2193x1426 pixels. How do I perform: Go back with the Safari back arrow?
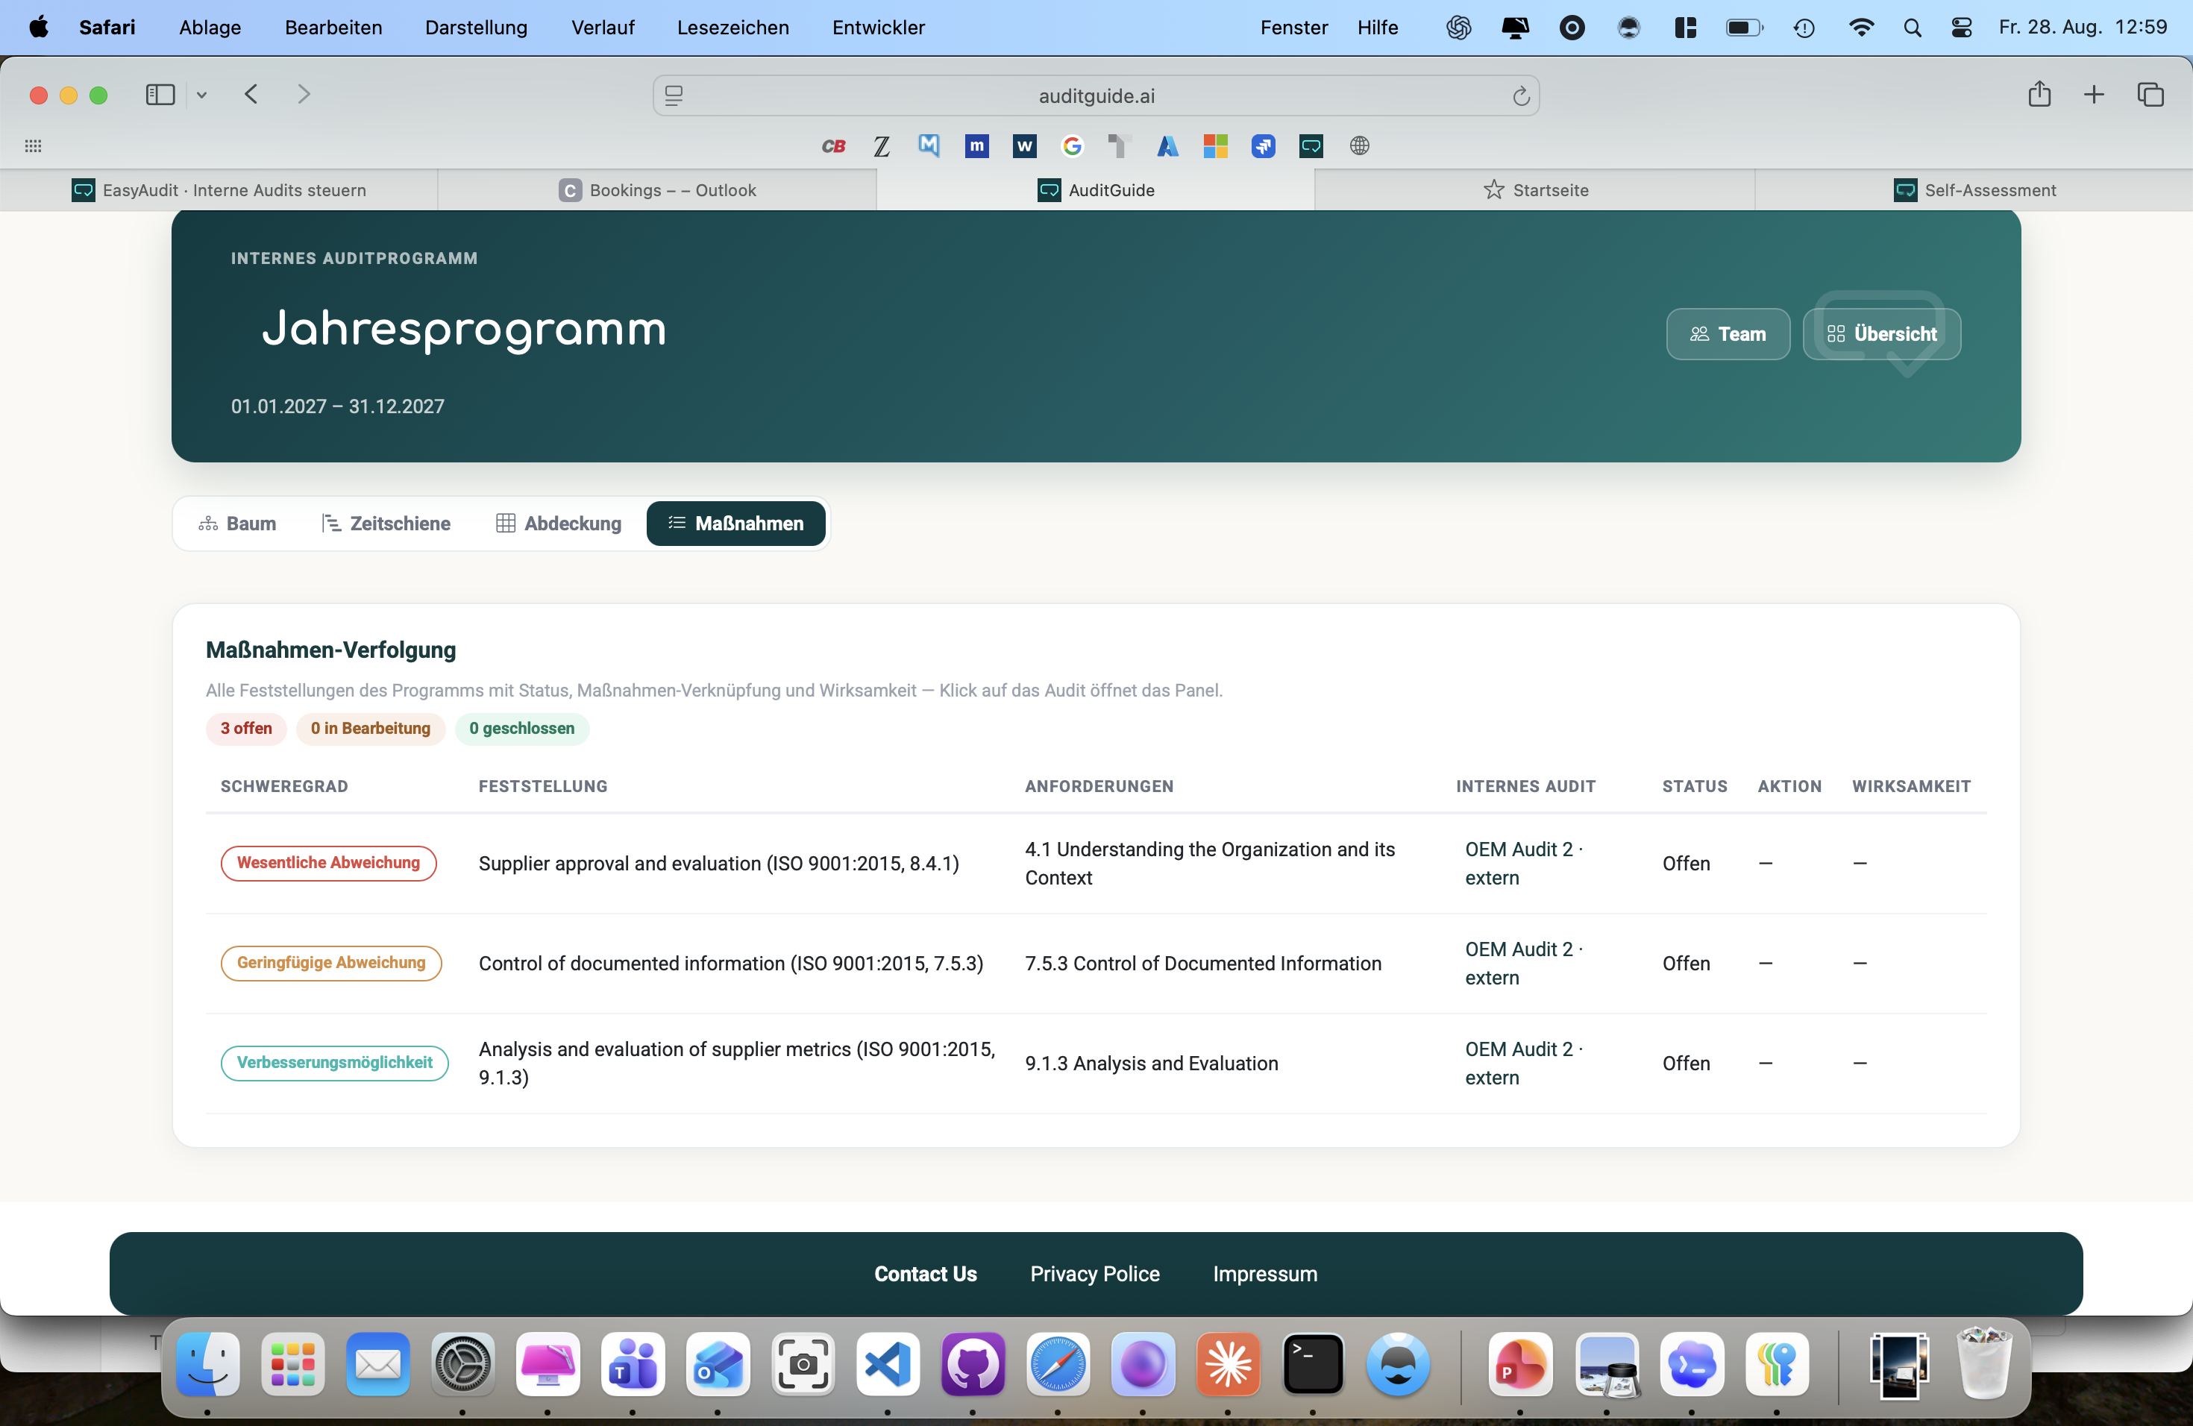[251, 95]
